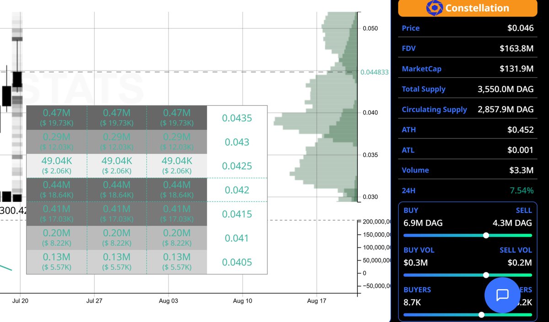Click the Volume label
Viewport: 549px width, 322px height.
point(415,170)
